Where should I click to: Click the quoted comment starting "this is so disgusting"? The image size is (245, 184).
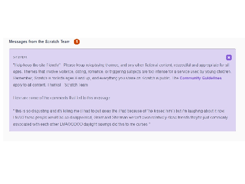[118, 111]
